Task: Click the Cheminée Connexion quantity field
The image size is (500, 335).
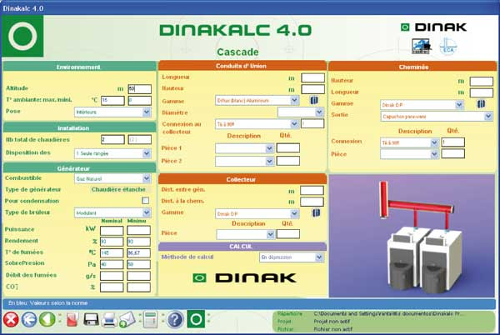Action: (x=452, y=142)
